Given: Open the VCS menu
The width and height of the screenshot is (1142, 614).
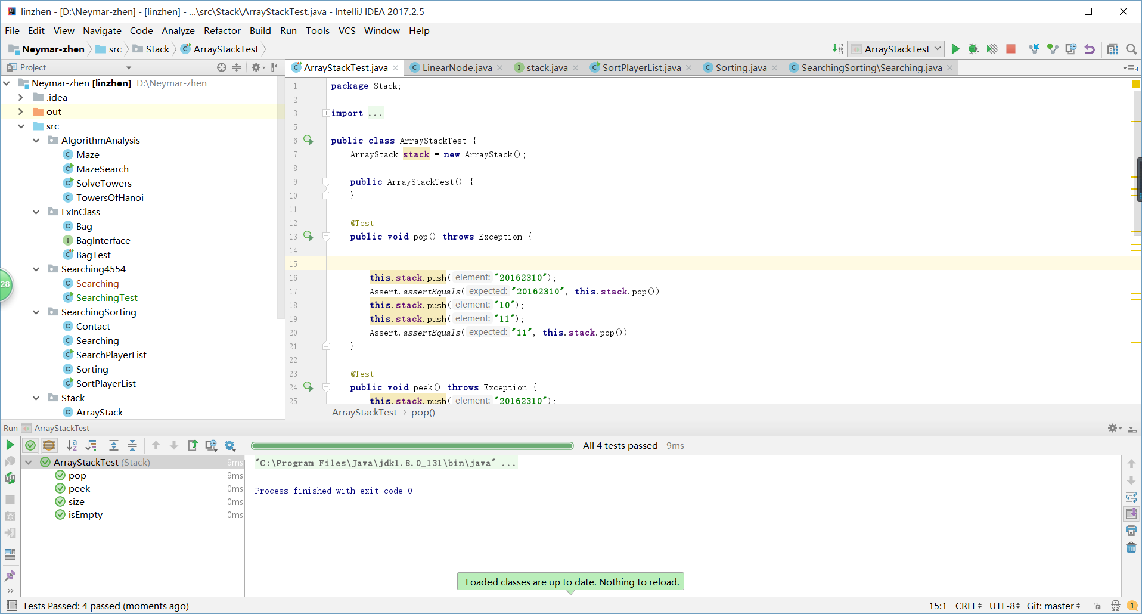Looking at the screenshot, I should pos(347,30).
